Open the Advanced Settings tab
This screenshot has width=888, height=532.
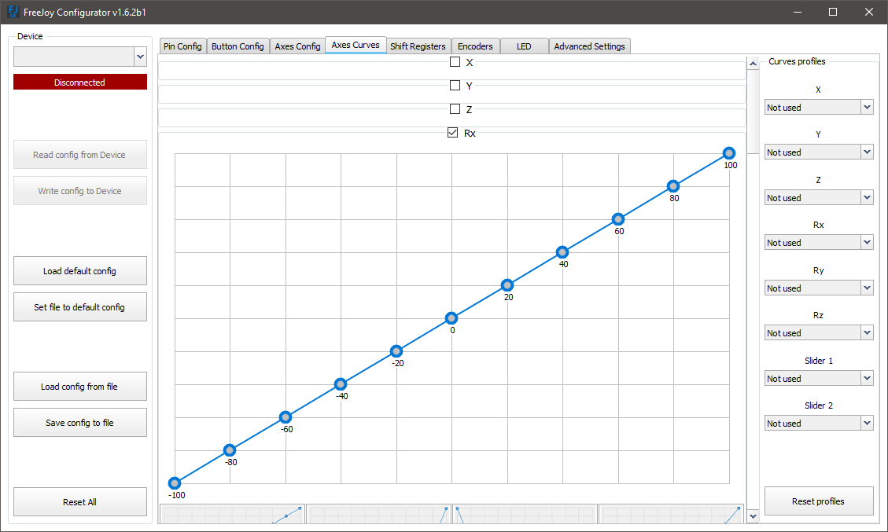tap(590, 46)
